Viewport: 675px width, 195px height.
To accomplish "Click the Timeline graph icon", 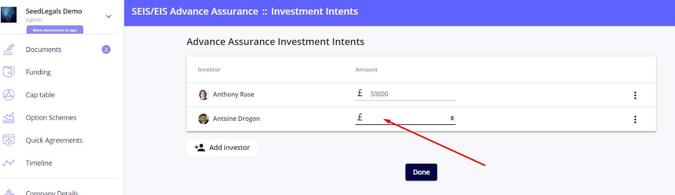I will coord(9,163).
